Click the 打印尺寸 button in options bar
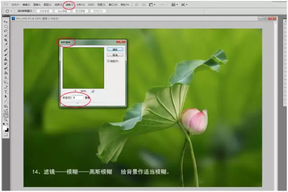Image resolution: width=288 pixels, height=192 pixels. click(98, 11)
